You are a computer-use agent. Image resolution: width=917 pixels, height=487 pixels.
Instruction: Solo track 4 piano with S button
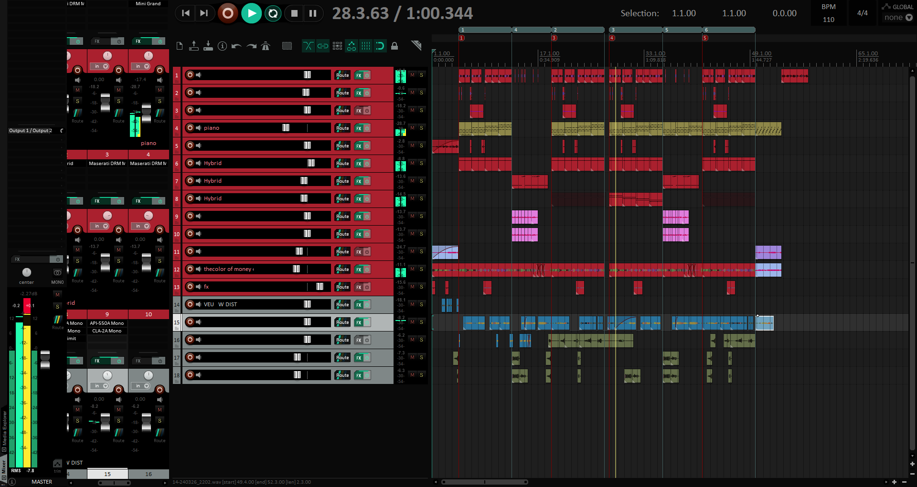coord(421,128)
